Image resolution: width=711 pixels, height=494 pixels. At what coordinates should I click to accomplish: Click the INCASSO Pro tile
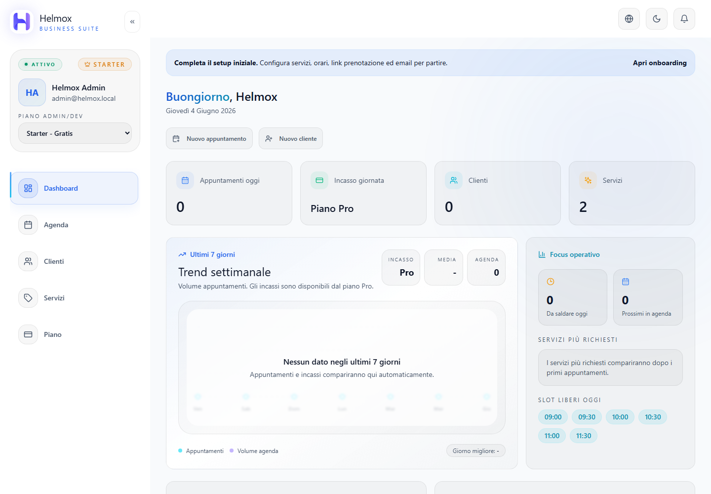pyautogui.click(x=401, y=267)
